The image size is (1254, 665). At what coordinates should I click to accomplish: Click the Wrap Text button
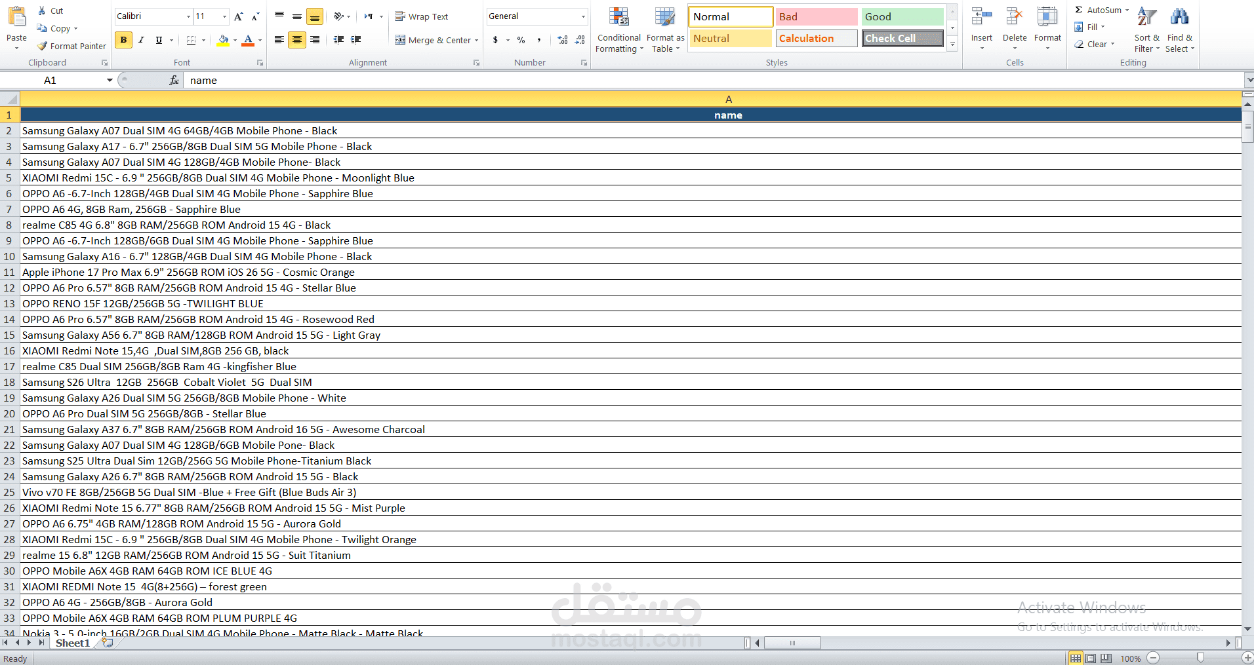[422, 16]
